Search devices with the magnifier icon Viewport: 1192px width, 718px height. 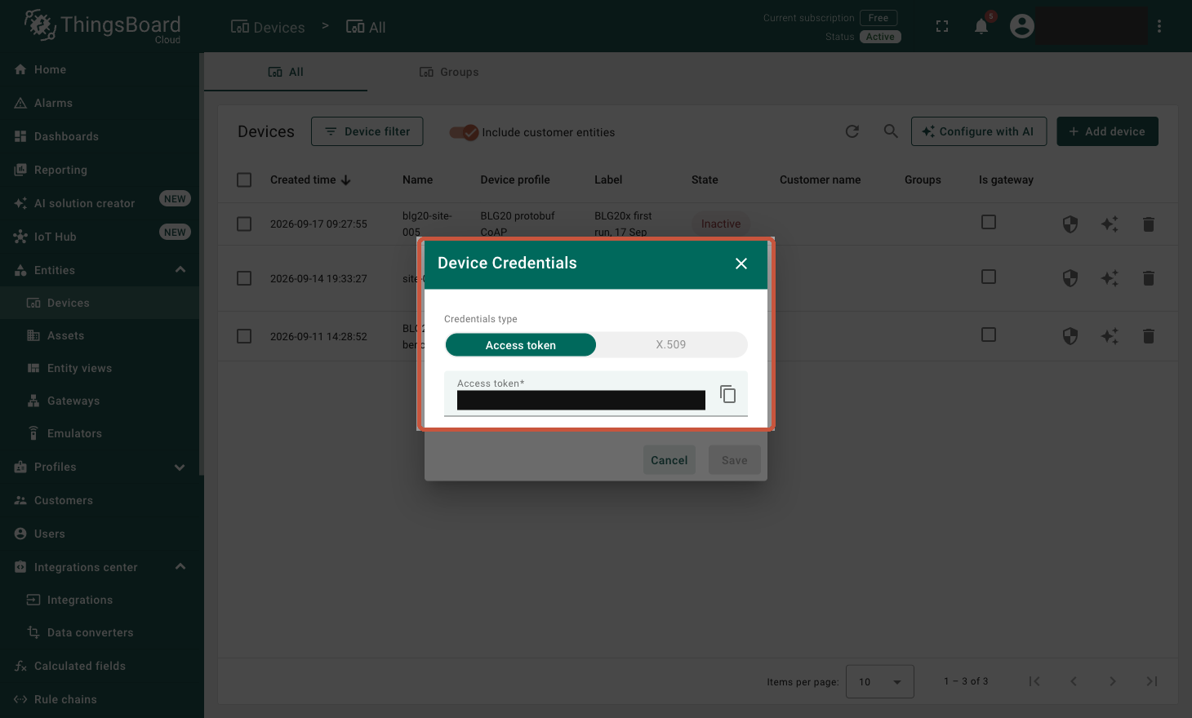click(x=892, y=131)
